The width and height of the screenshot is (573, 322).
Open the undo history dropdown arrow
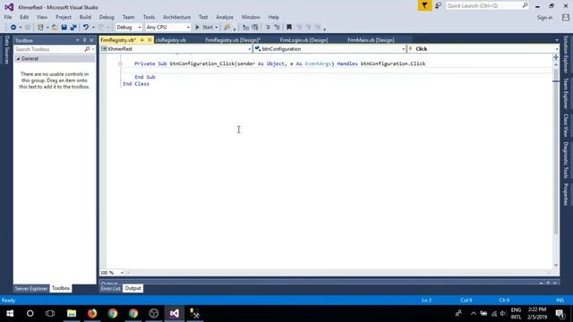coord(93,28)
